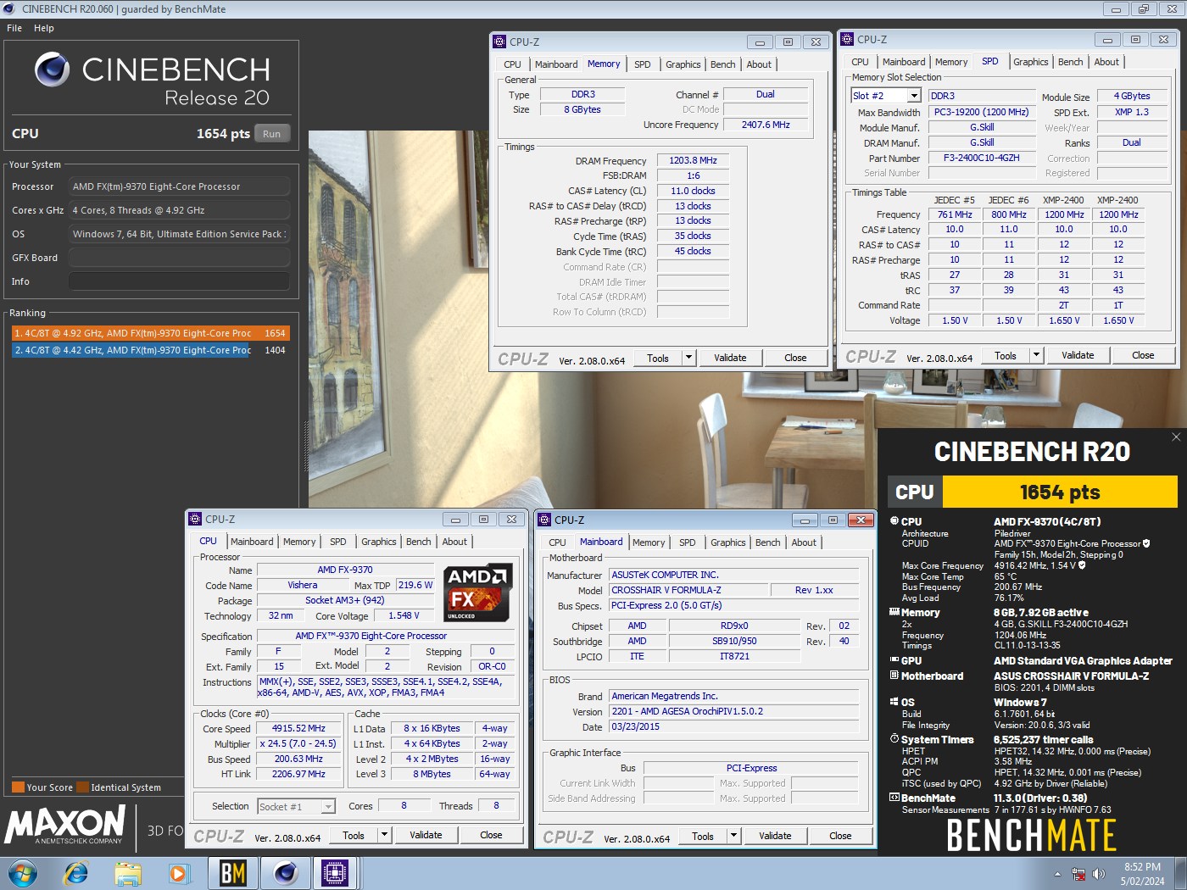
Task: Click title icon of CPU-Z Mainboard window
Action: (x=544, y=520)
